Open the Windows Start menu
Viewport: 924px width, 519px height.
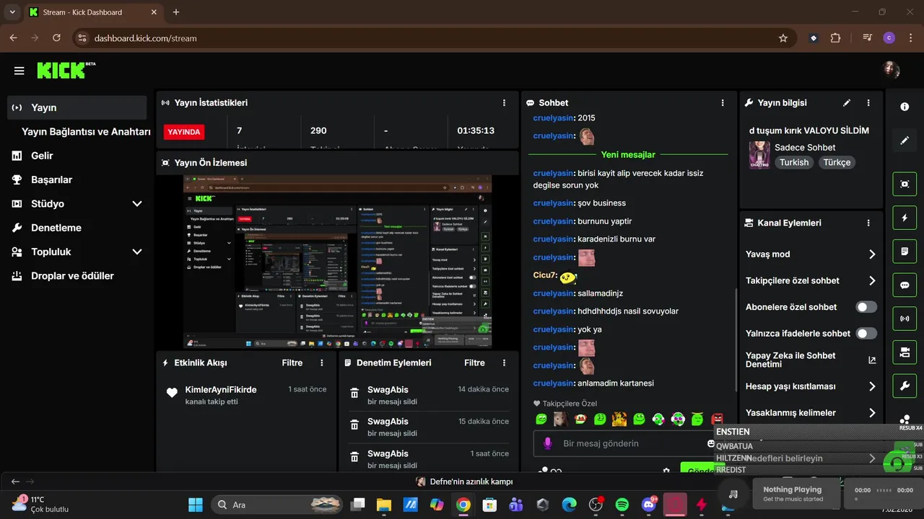coord(196,505)
